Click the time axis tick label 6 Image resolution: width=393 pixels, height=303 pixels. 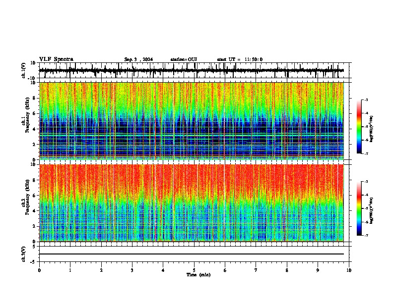coord(225,270)
